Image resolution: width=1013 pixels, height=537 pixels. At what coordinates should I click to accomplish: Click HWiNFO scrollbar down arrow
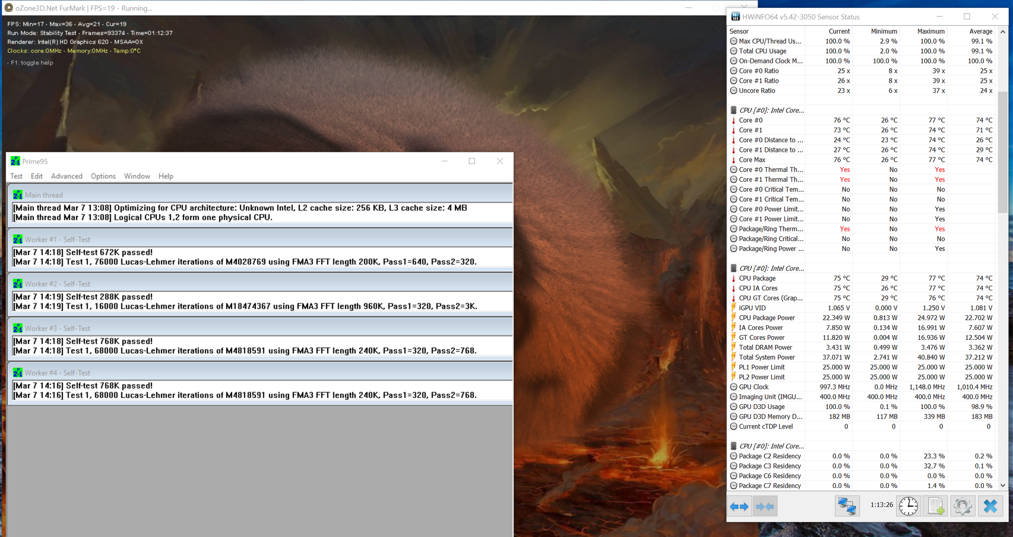1003,486
